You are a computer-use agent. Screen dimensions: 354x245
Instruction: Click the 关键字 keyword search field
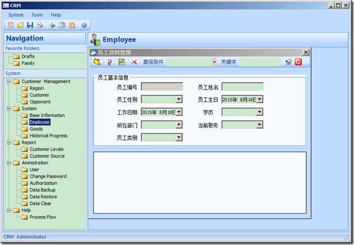[260, 62]
